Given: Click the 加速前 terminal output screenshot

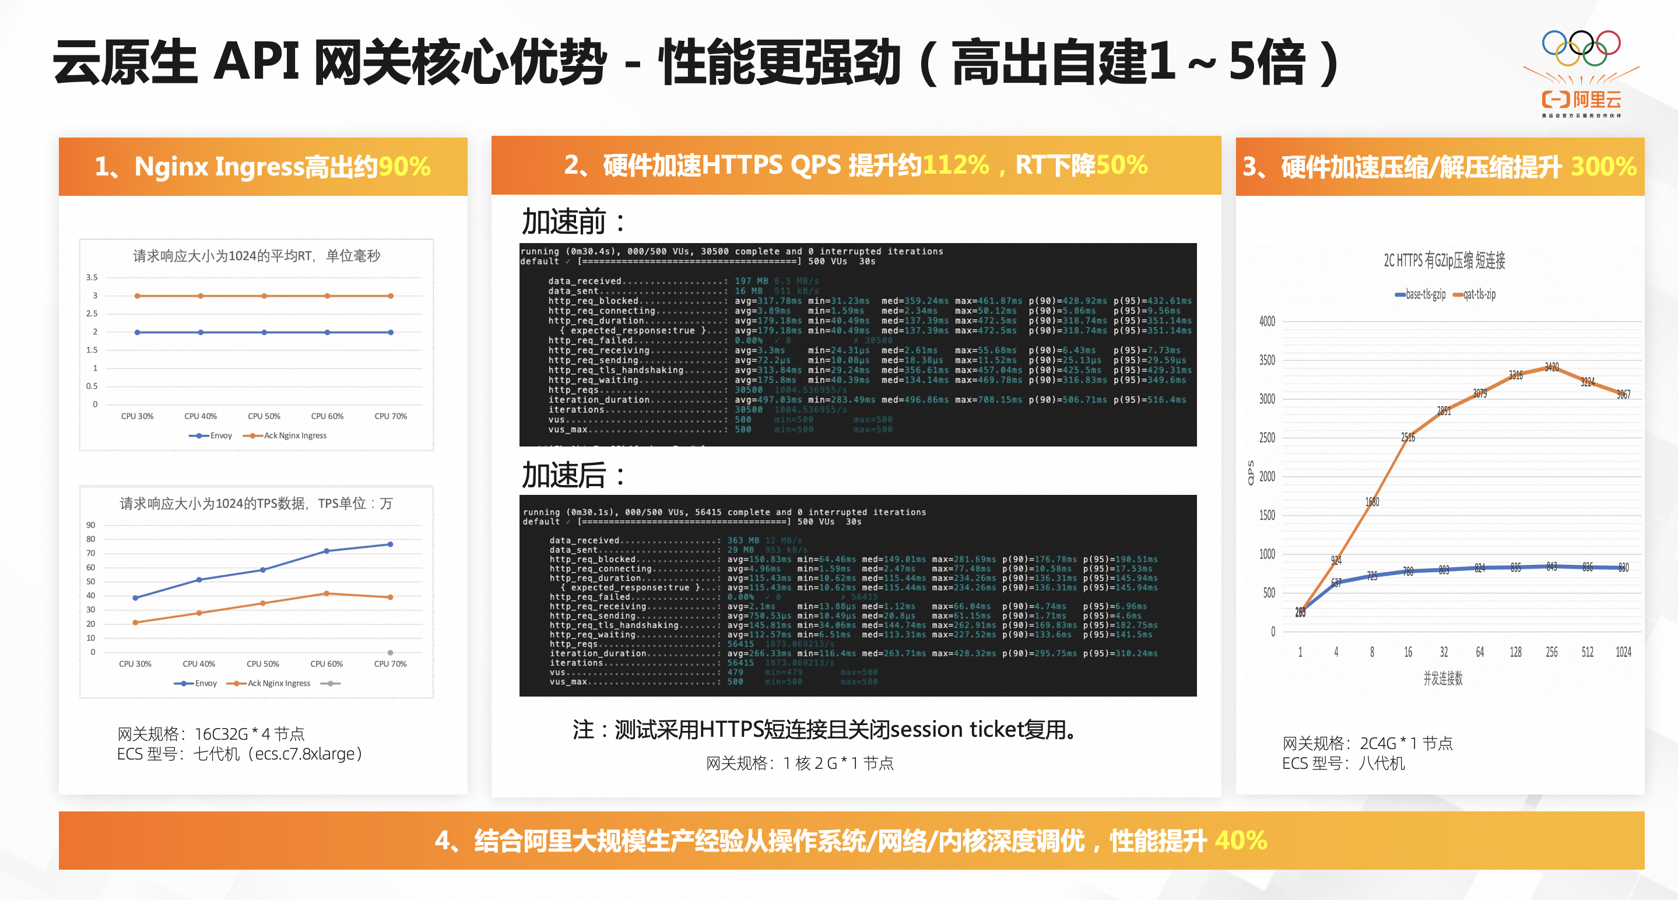Looking at the screenshot, I should [857, 344].
